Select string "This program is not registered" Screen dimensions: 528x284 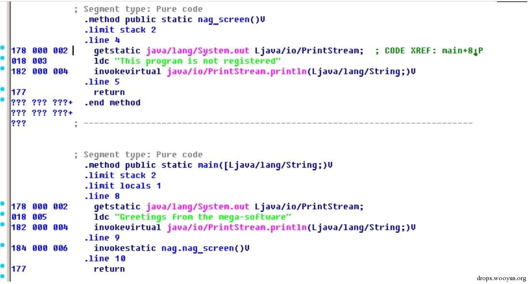tap(197, 61)
